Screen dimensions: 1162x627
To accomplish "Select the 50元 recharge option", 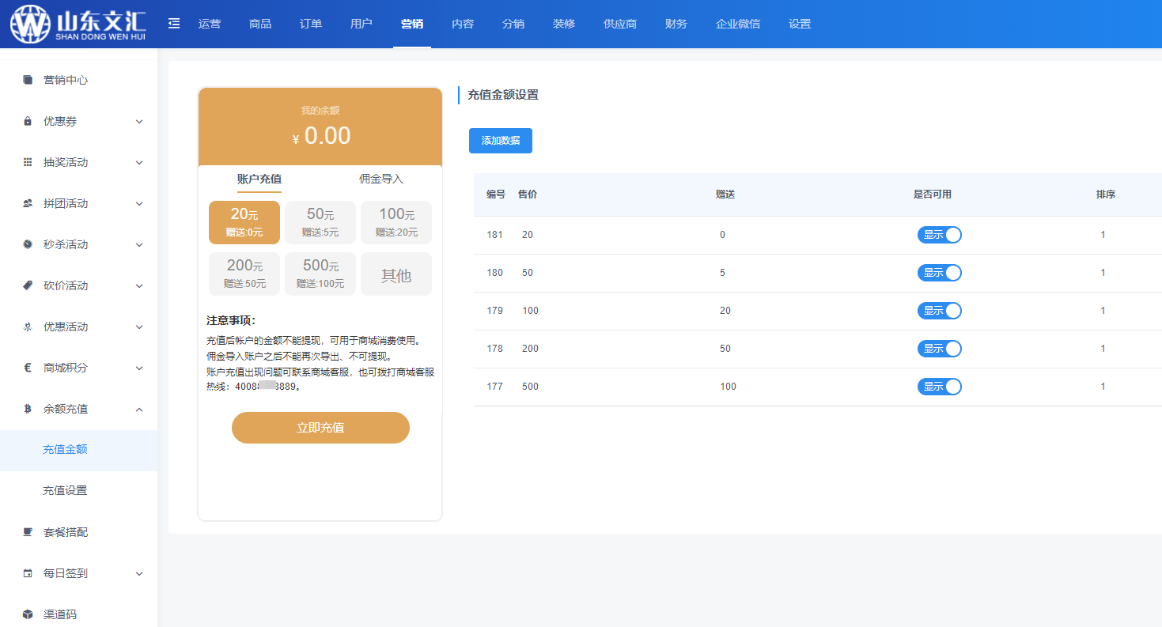I will (320, 222).
